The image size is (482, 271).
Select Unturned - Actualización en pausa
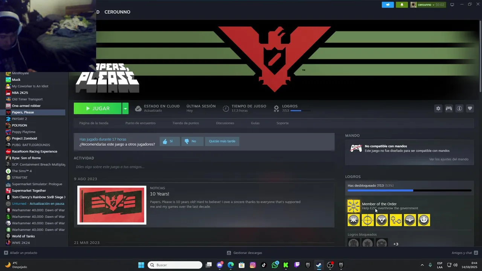coord(38,204)
